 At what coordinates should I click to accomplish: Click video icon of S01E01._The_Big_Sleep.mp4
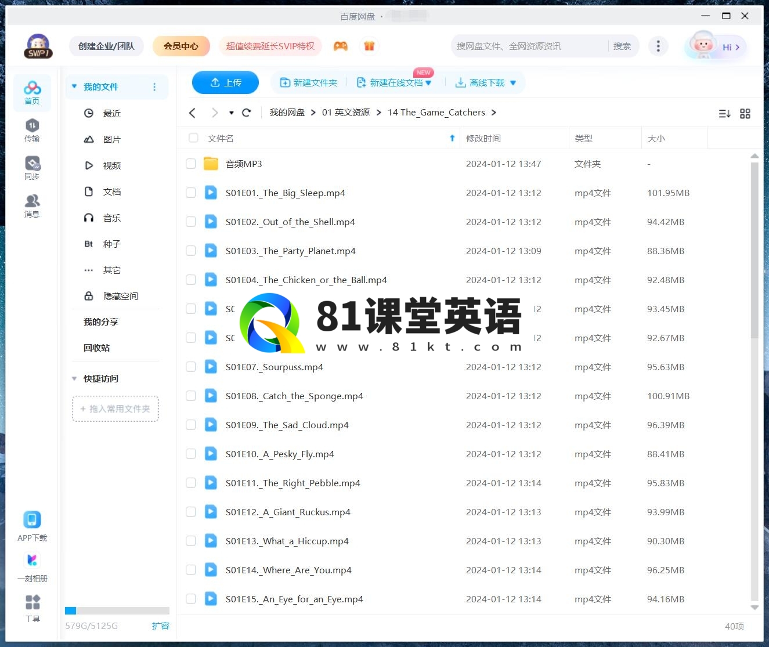click(211, 193)
